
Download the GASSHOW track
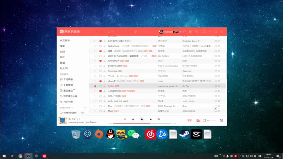[x=104, y=61]
